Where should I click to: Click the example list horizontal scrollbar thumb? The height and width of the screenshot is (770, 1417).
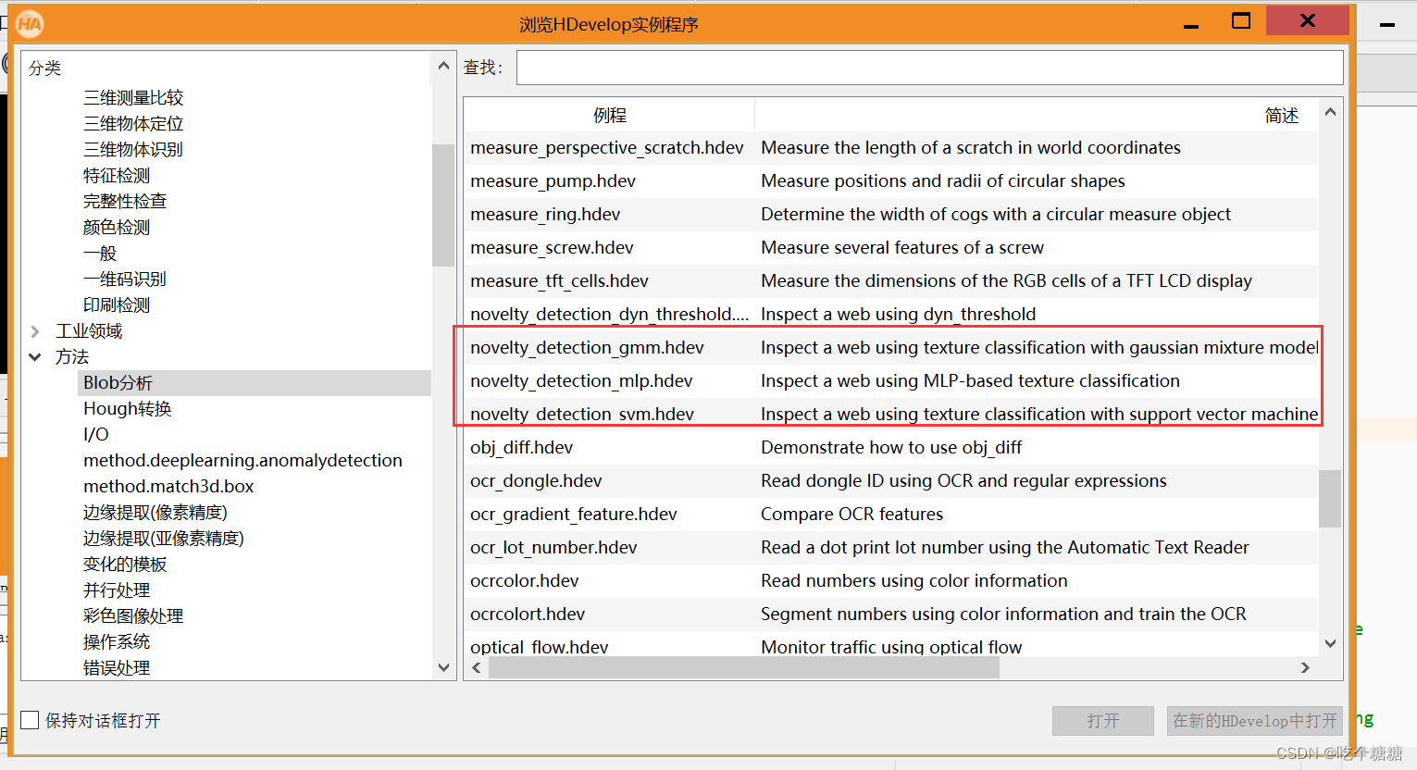click(x=744, y=668)
